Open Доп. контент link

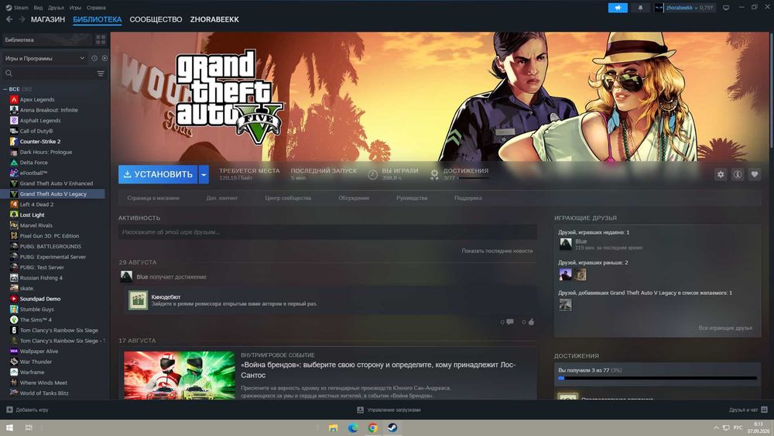click(x=221, y=198)
